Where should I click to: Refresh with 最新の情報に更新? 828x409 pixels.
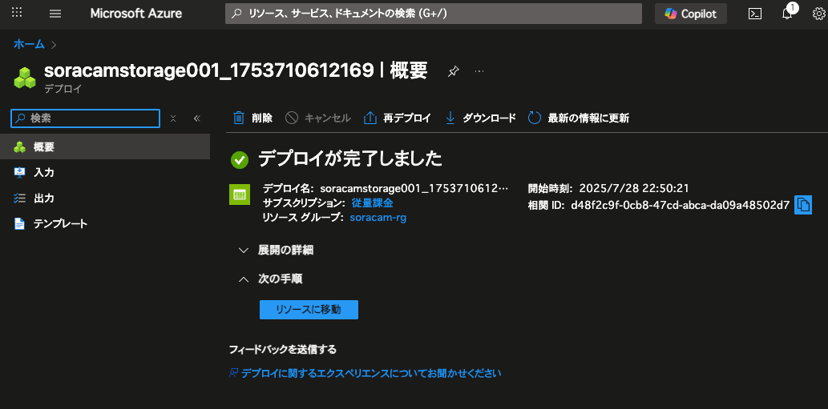point(578,118)
